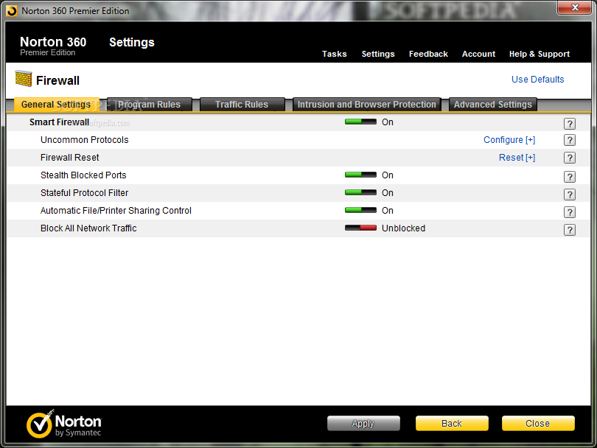Screen dimensions: 597x448
Task: Toggle Stealth Blocked Ports switch
Action: click(x=360, y=175)
